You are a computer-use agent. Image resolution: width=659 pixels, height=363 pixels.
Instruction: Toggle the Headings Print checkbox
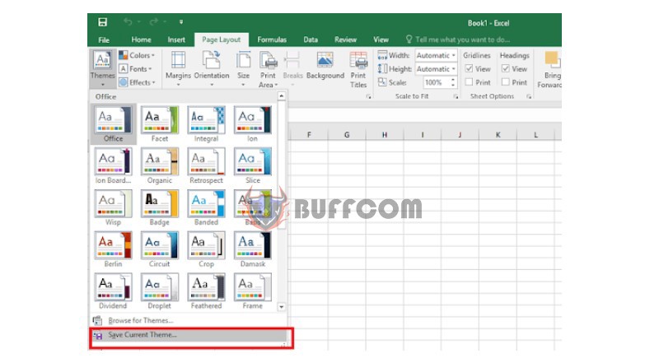tap(506, 82)
